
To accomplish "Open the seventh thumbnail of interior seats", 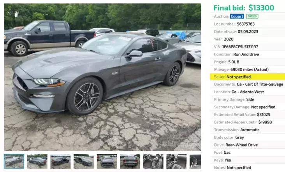I will pyautogui.click(x=153, y=161).
